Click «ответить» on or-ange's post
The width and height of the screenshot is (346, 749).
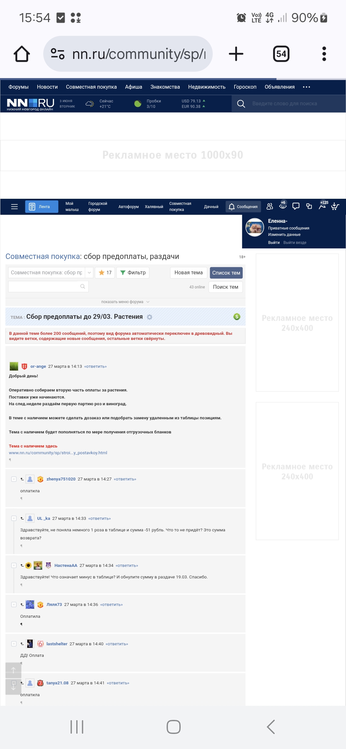pos(95,366)
